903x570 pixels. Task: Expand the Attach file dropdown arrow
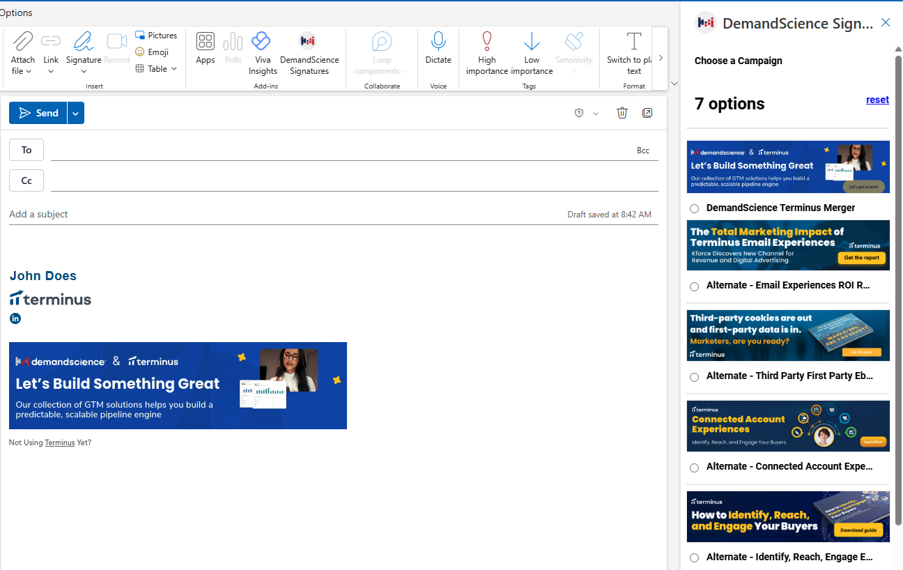[x=29, y=72]
